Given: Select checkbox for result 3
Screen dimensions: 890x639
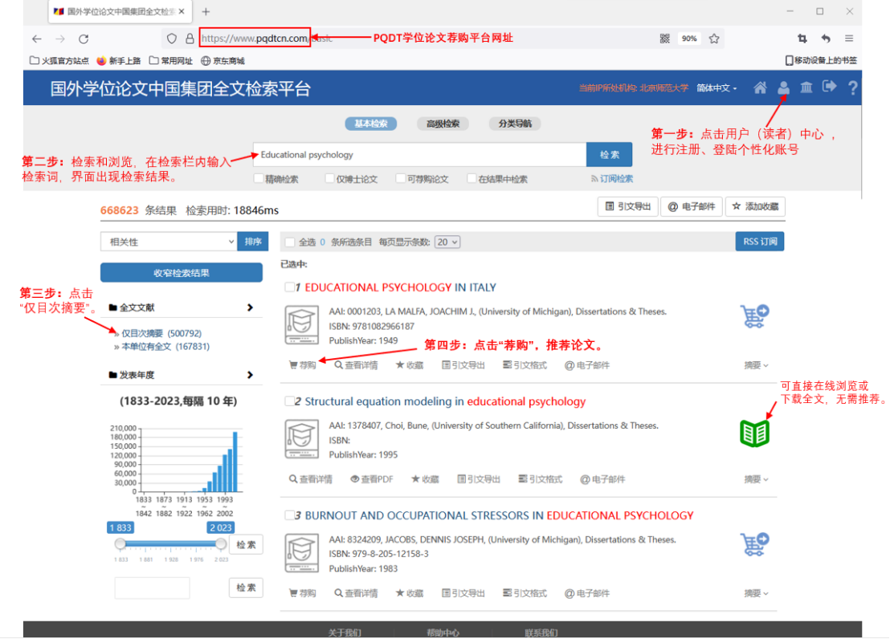Looking at the screenshot, I should (289, 515).
